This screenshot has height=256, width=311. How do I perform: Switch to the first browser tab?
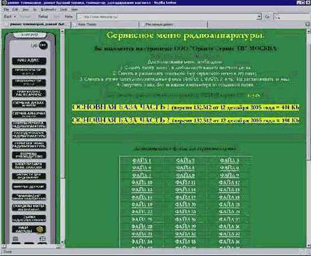[x=35, y=24]
